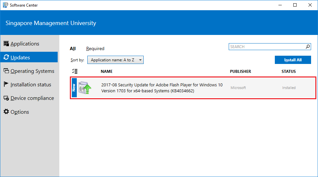Close the Software Center window
This screenshot has height=177, width=318.
310,5
